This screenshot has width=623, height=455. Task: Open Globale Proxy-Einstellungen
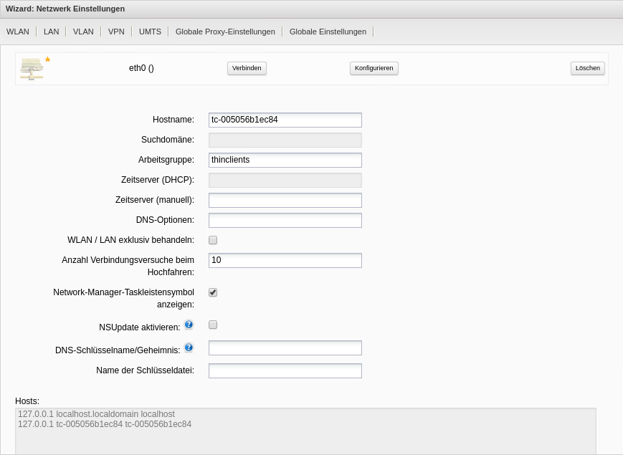(225, 31)
